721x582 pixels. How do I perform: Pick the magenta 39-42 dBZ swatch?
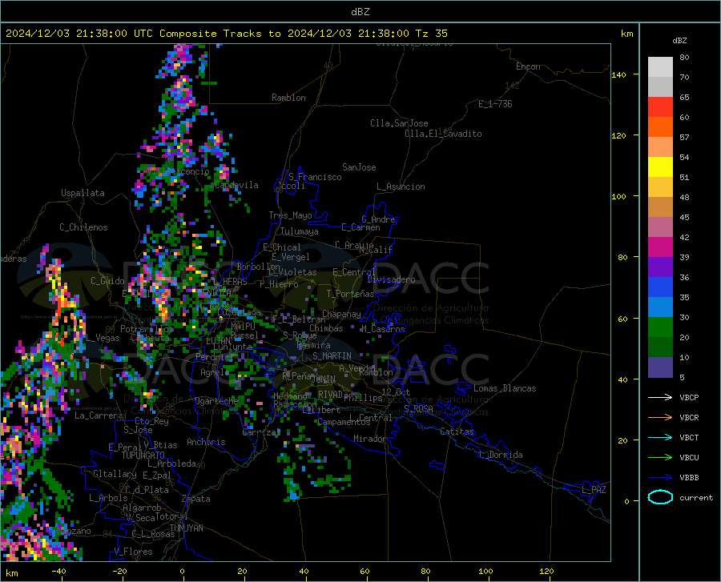[x=660, y=247]
